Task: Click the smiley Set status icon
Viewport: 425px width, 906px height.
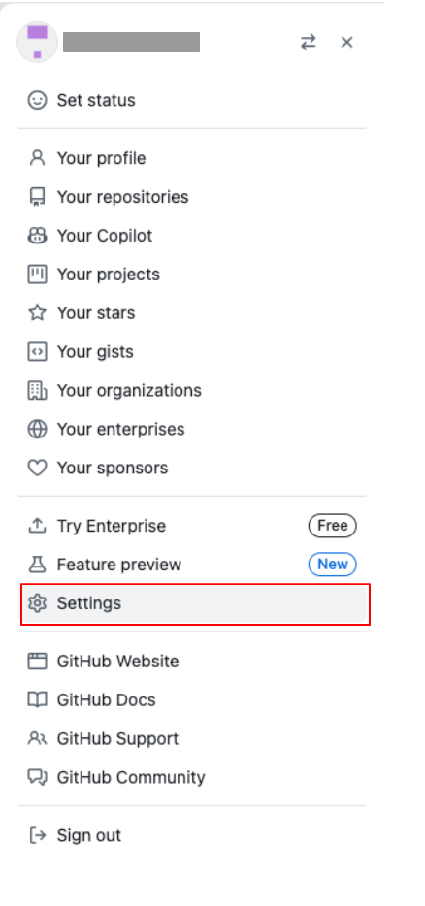Action: [37, 100]
